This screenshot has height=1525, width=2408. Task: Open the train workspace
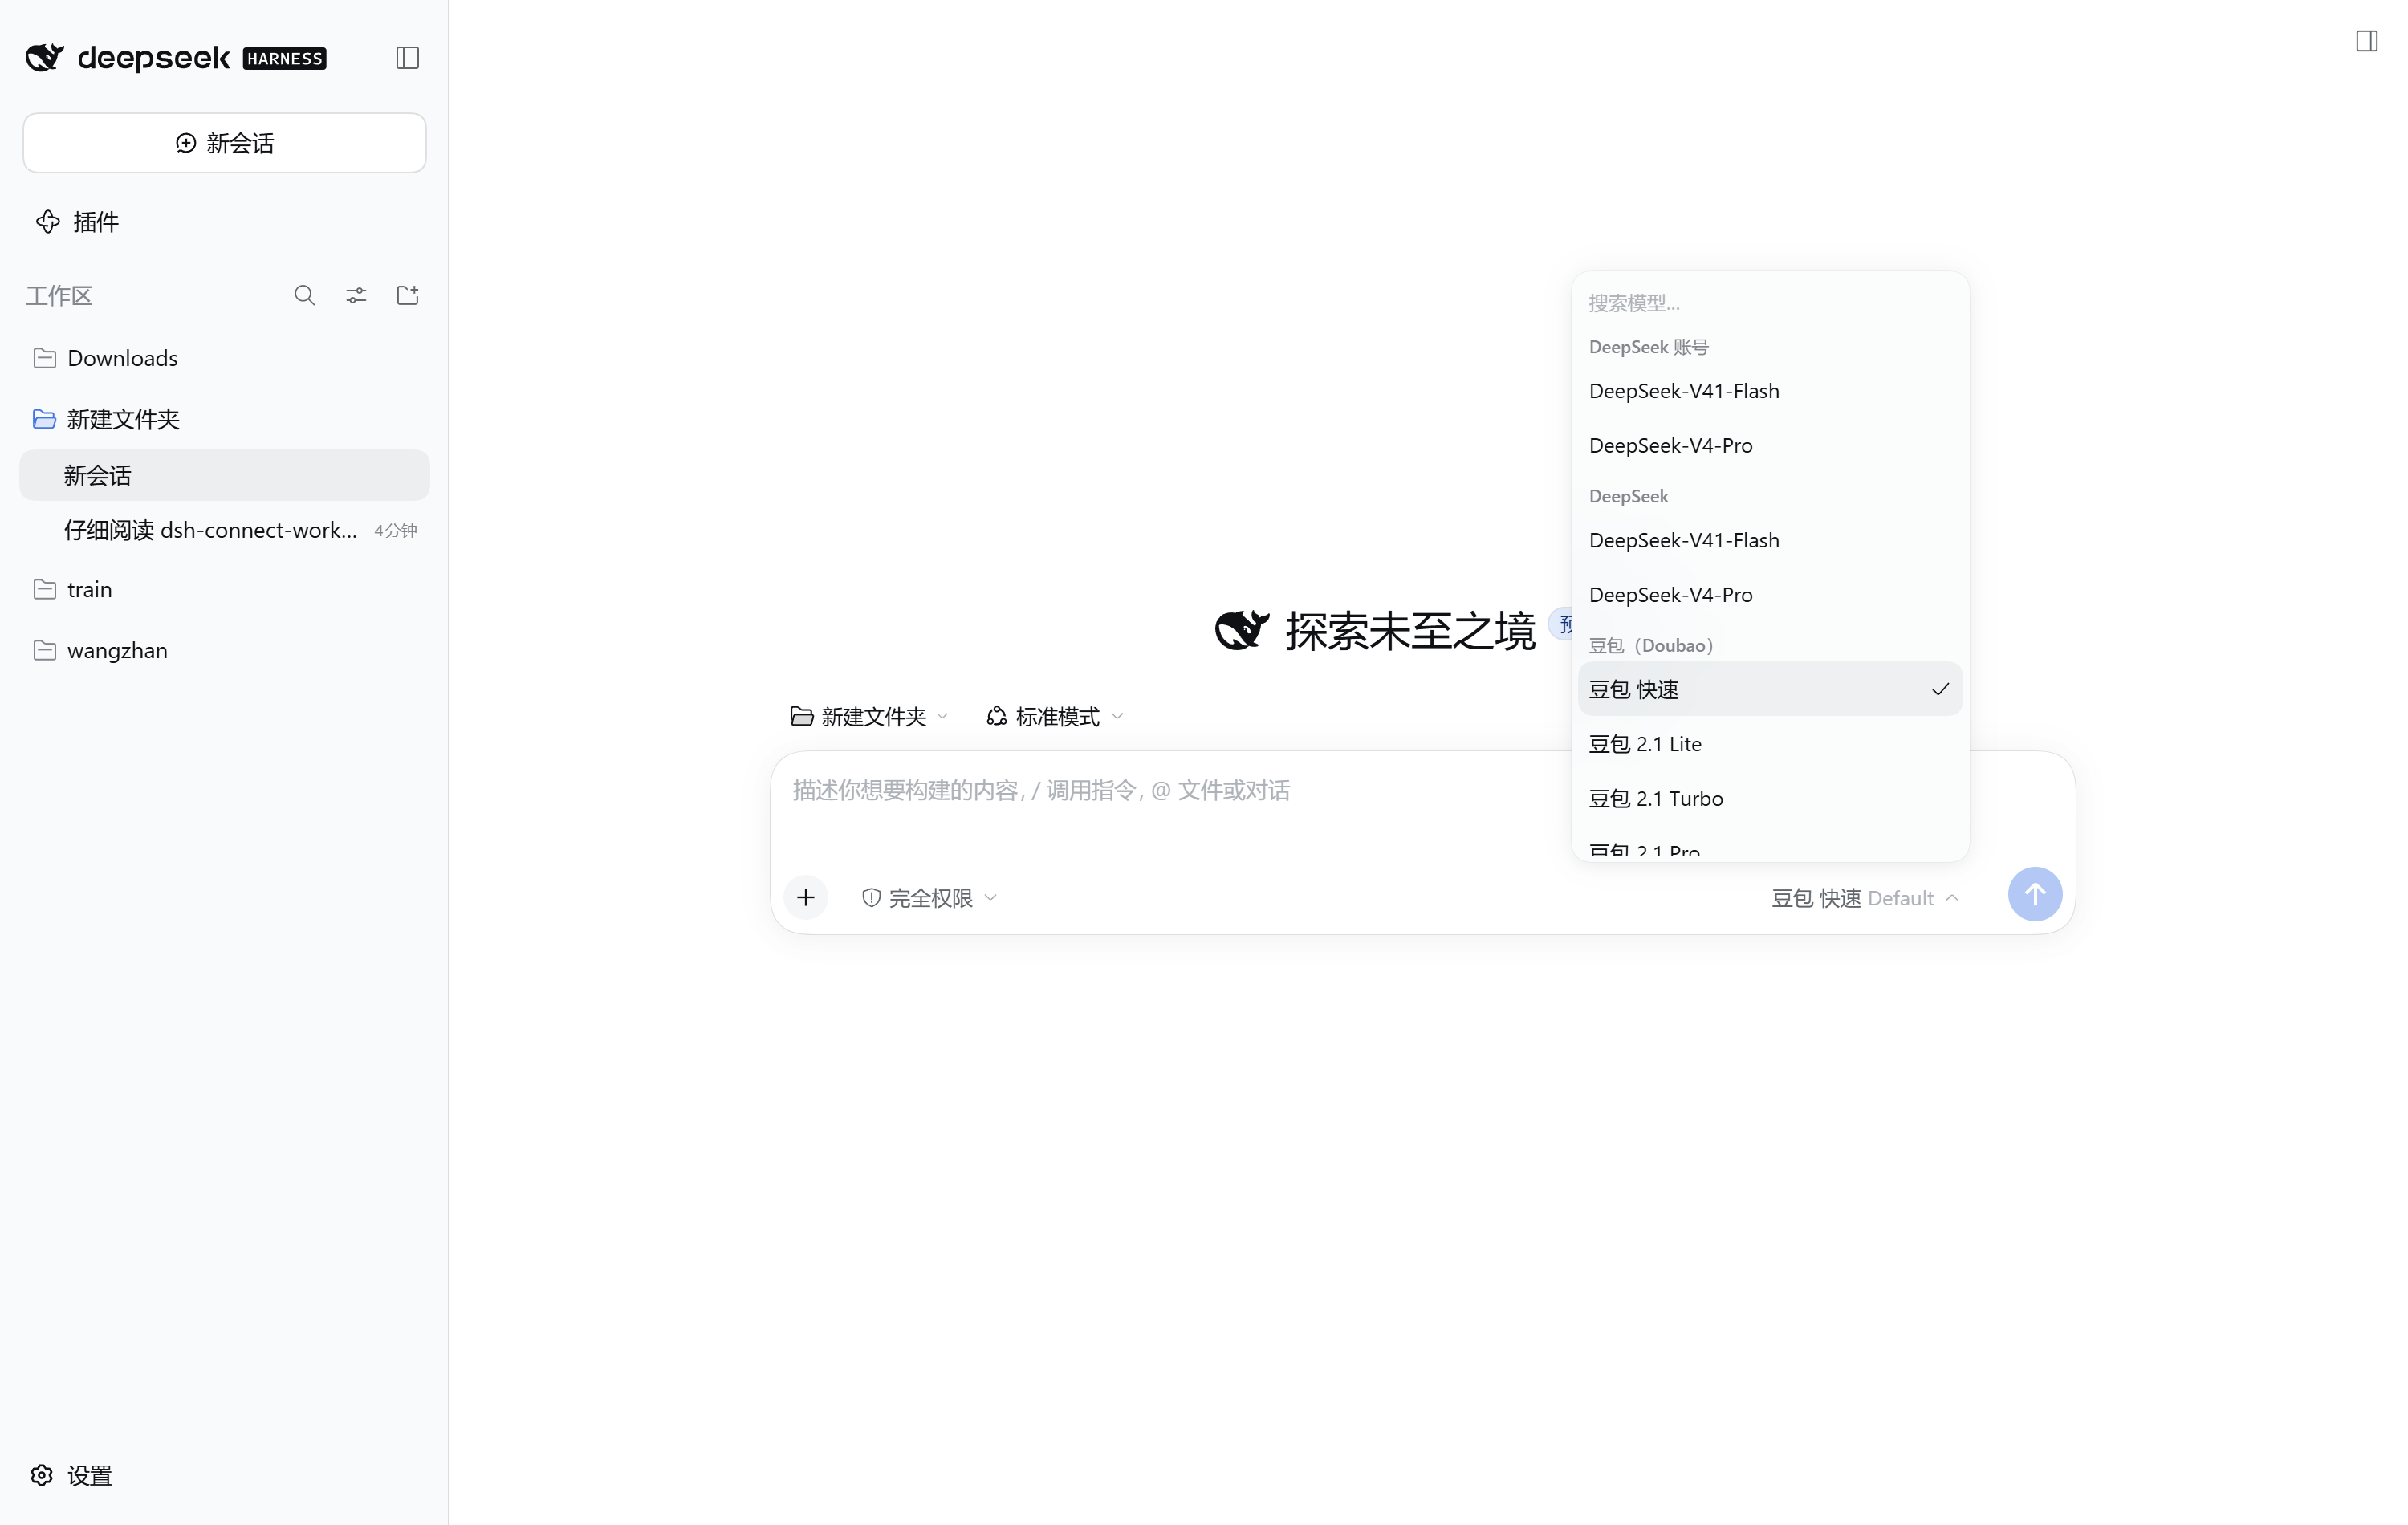(x=225, y=589)
